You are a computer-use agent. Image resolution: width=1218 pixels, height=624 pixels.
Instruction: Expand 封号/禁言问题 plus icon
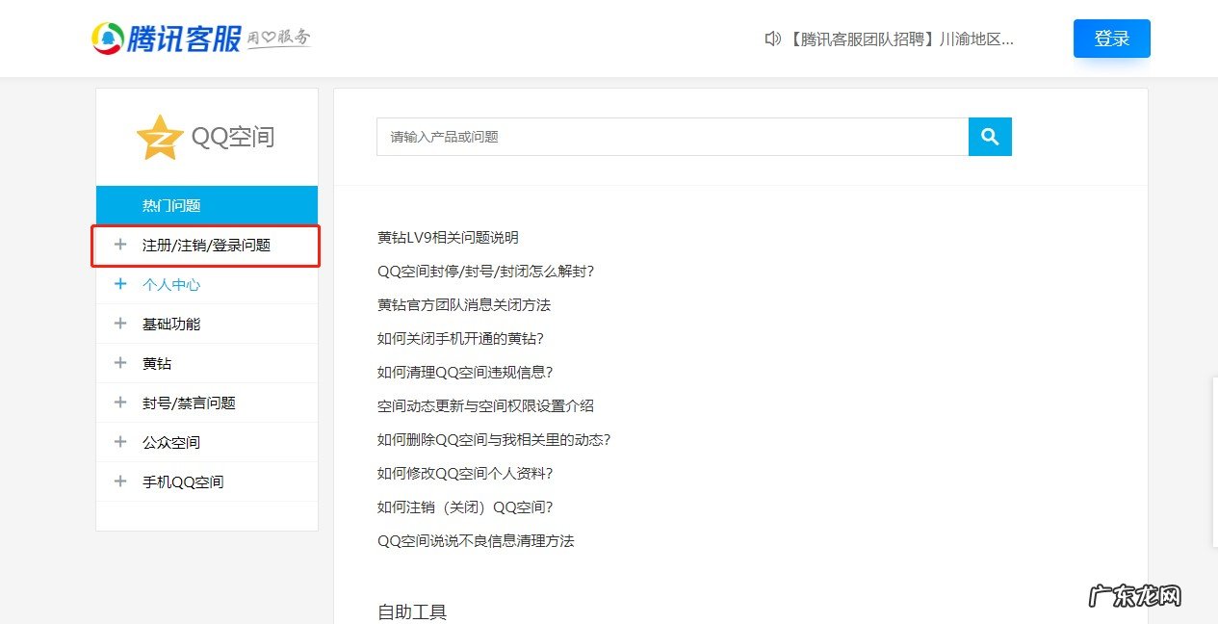(x=120, y=403)
